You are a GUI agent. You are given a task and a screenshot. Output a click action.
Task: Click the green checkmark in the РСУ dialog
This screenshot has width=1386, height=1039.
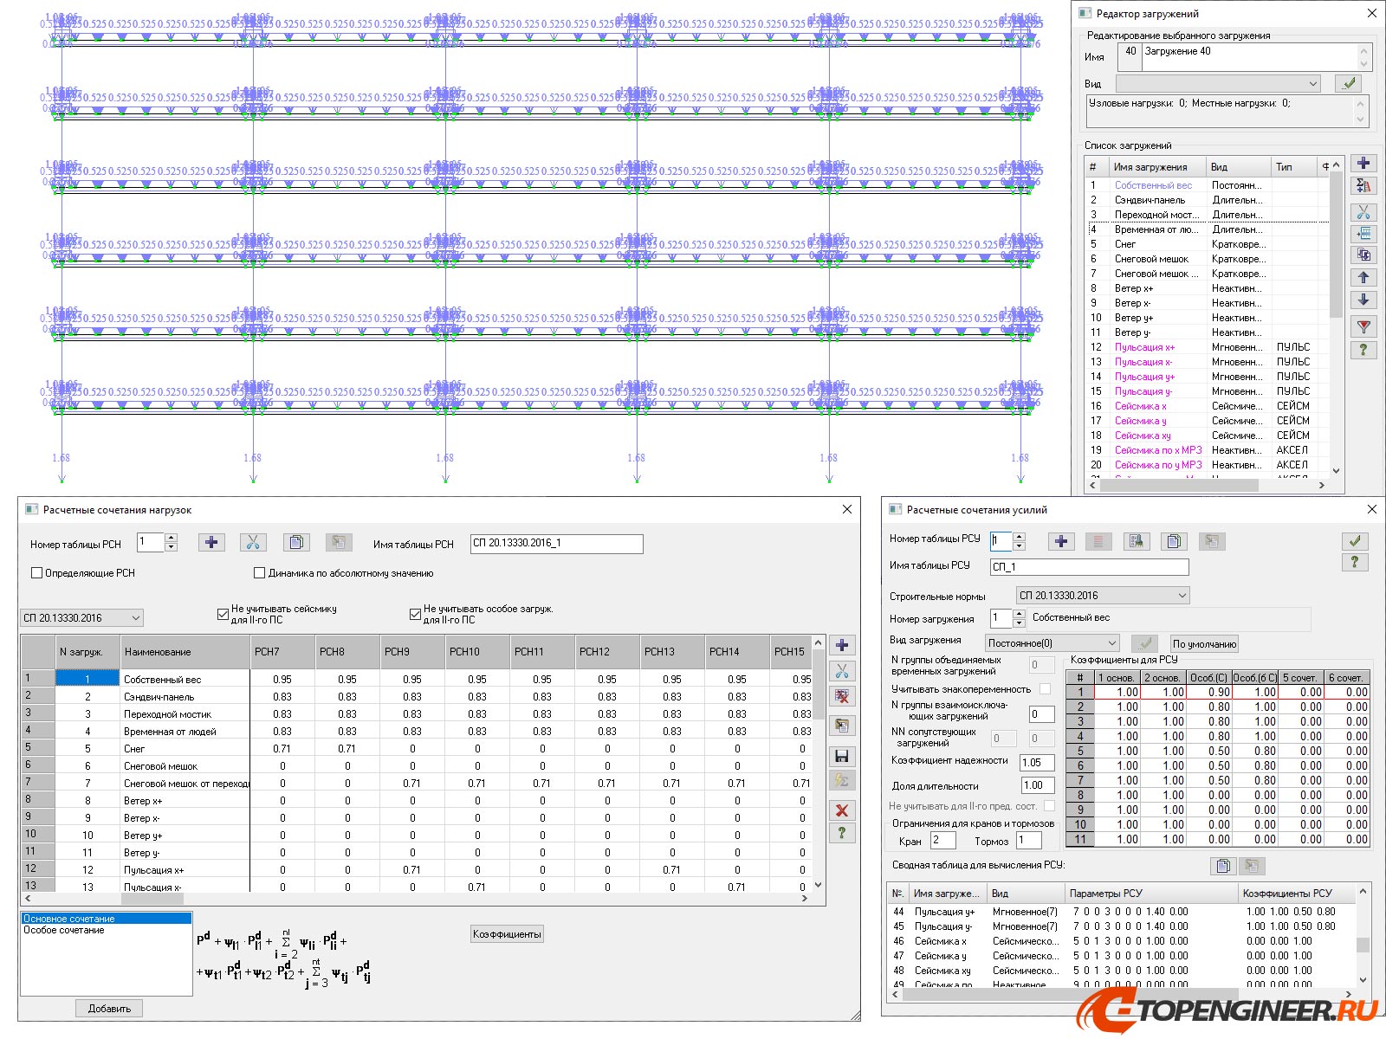pos(1355,540)
